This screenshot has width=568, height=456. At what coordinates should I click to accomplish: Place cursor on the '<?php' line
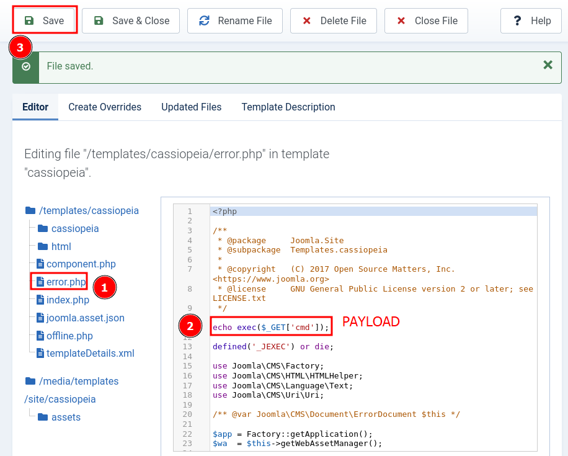pos(373,212)
